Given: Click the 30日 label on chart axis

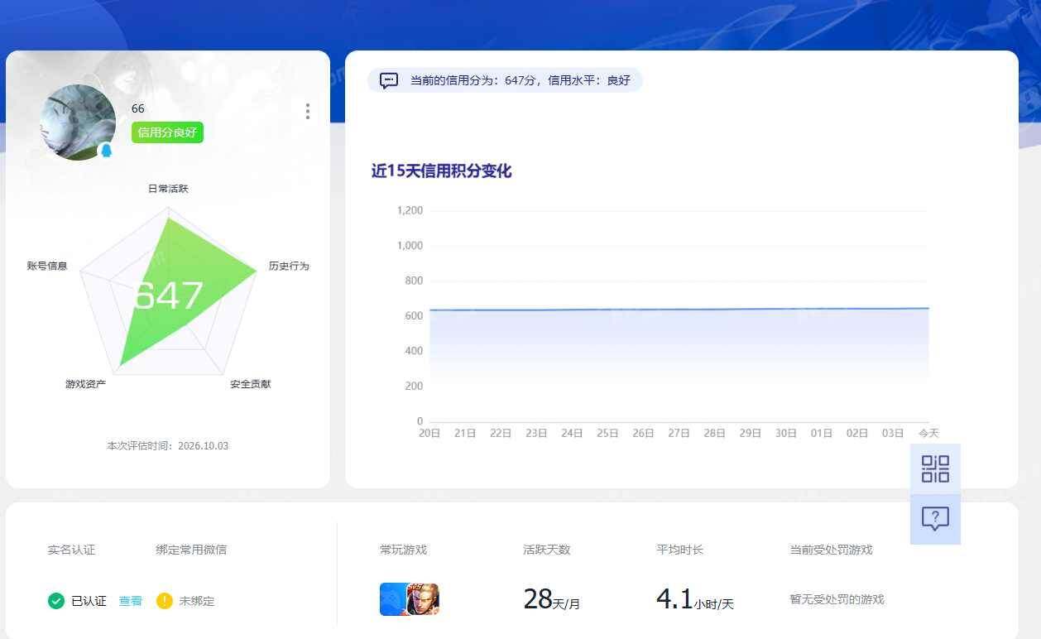Looking at the screenshot, I should (786, 433).
